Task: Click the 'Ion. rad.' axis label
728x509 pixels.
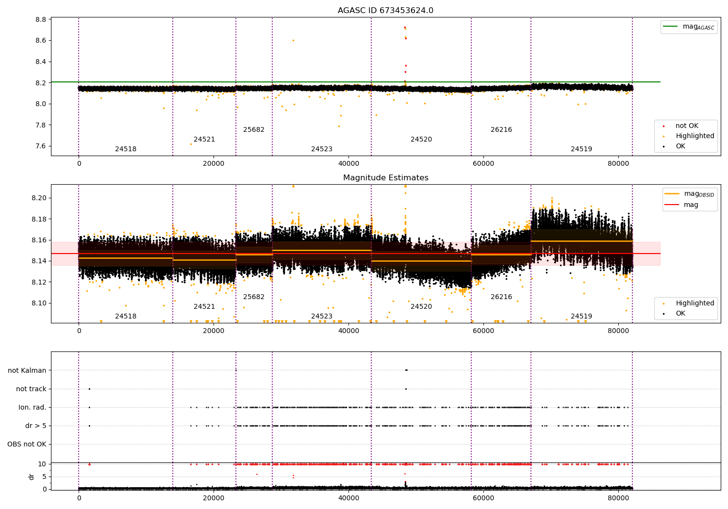Action: click(x=33, y=407)
